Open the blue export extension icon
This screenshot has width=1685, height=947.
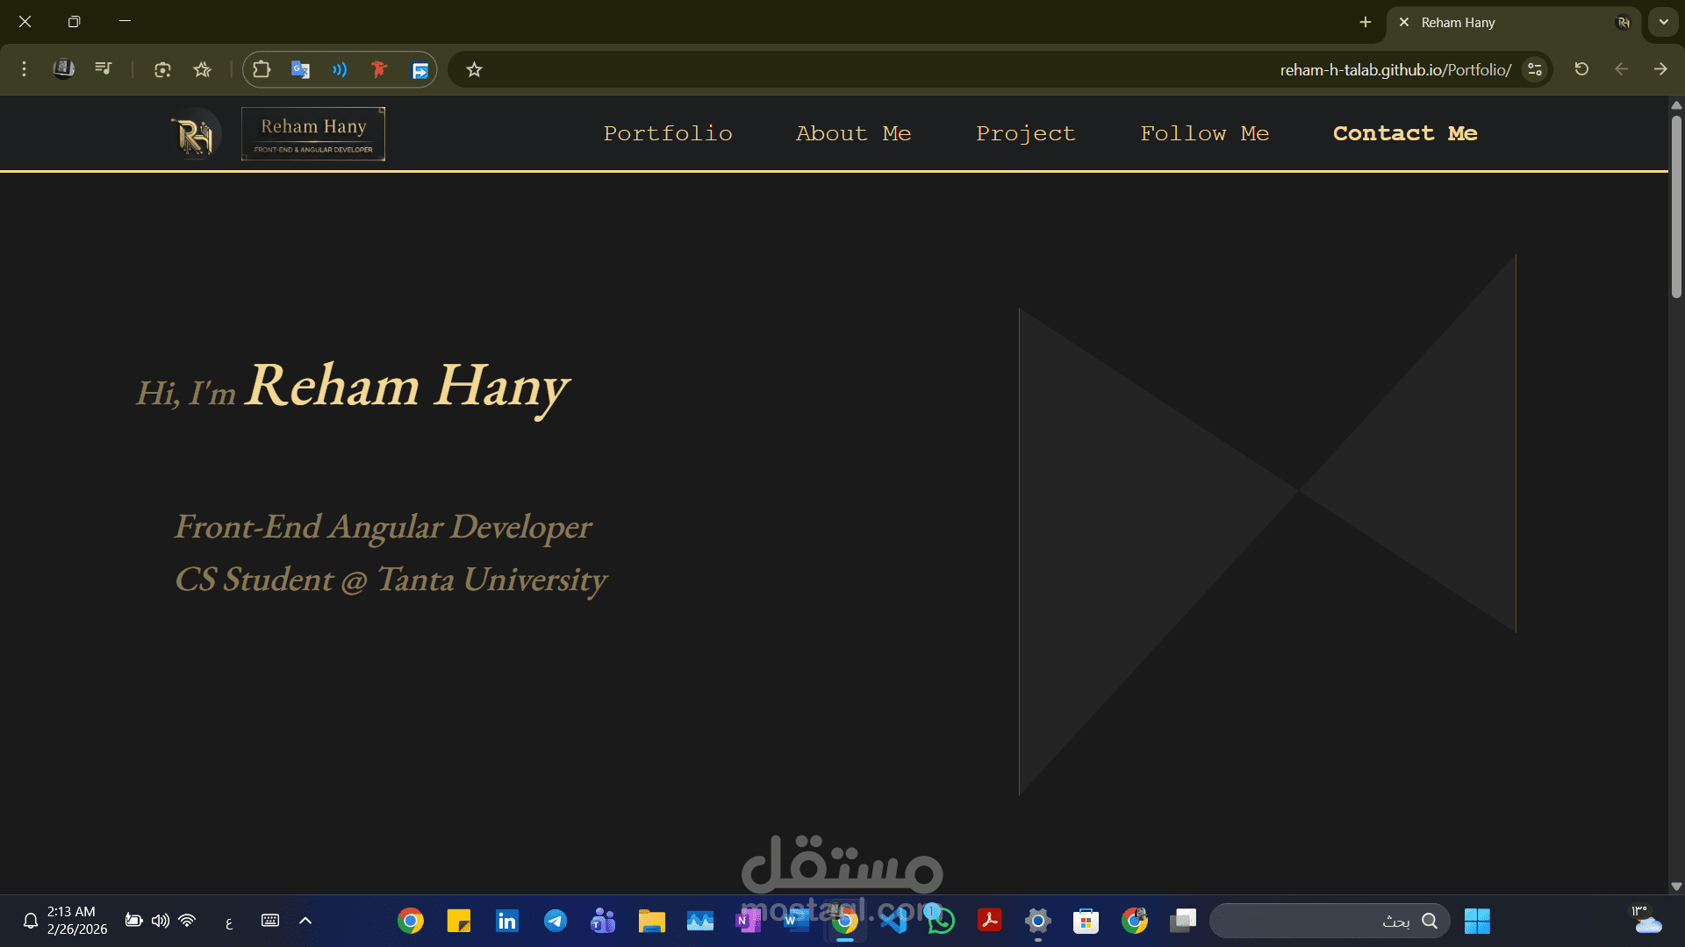pyautogui.click(x=419, y=69)
